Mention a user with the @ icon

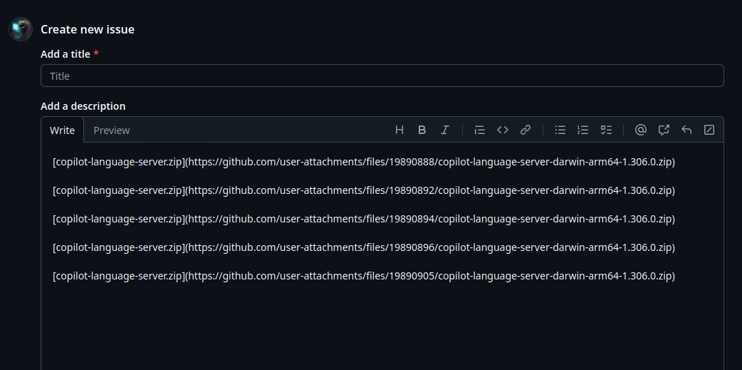coord(641,130)
